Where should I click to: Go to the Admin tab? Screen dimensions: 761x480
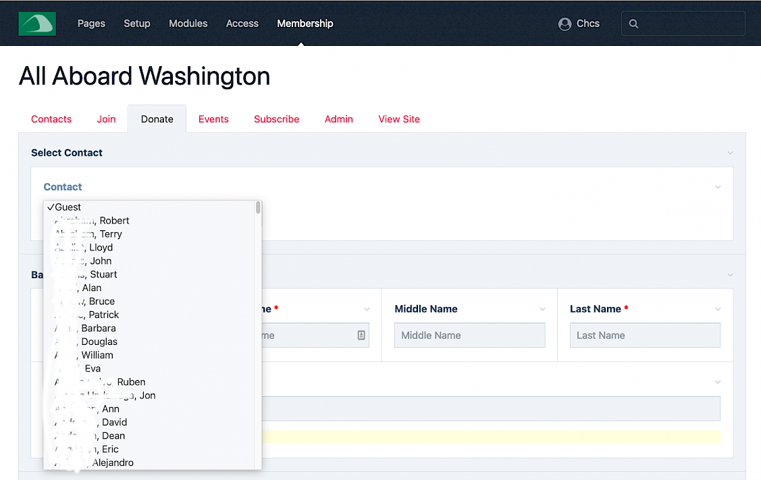[338, 119]
